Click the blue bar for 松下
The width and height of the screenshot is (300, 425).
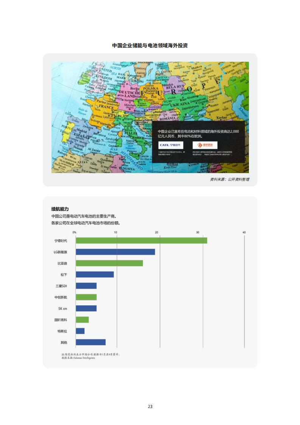pos(95,275)
